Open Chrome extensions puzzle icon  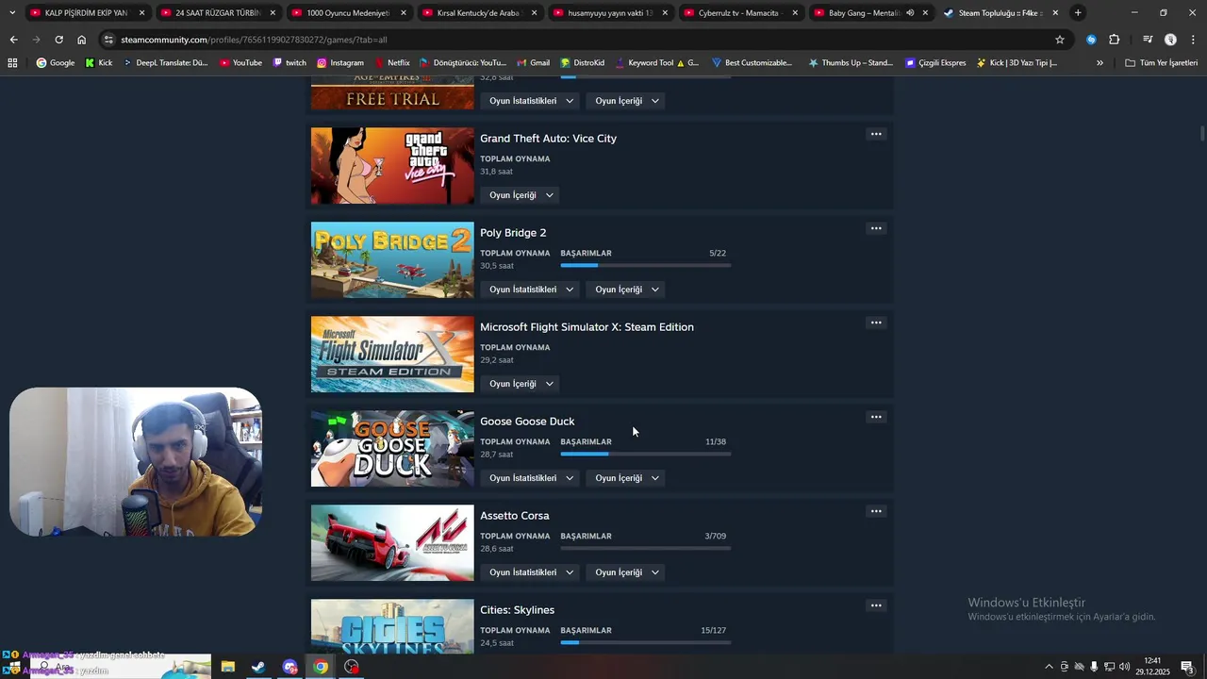(x=1115, y=40)
